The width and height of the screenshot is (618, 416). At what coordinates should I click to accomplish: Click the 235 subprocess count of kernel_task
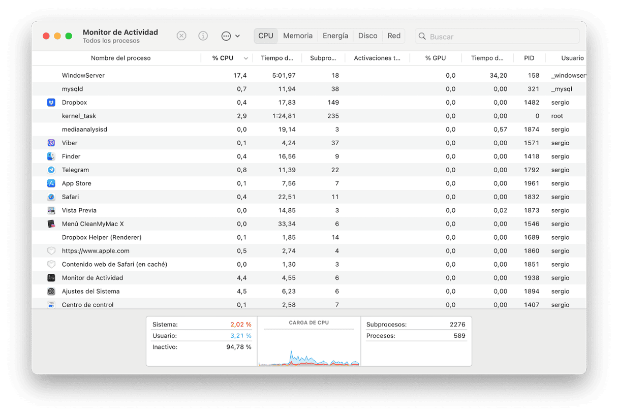point(333,116)
